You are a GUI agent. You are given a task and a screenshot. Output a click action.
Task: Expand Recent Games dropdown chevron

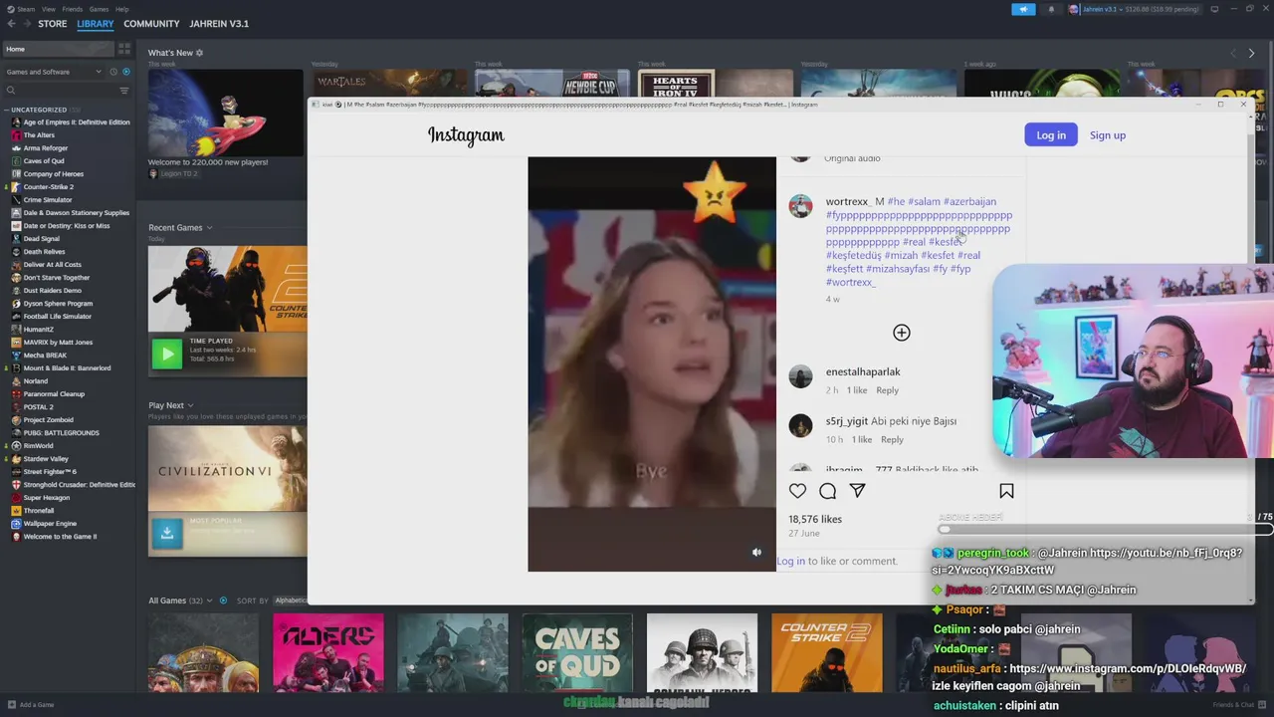(x=209, y=228)
